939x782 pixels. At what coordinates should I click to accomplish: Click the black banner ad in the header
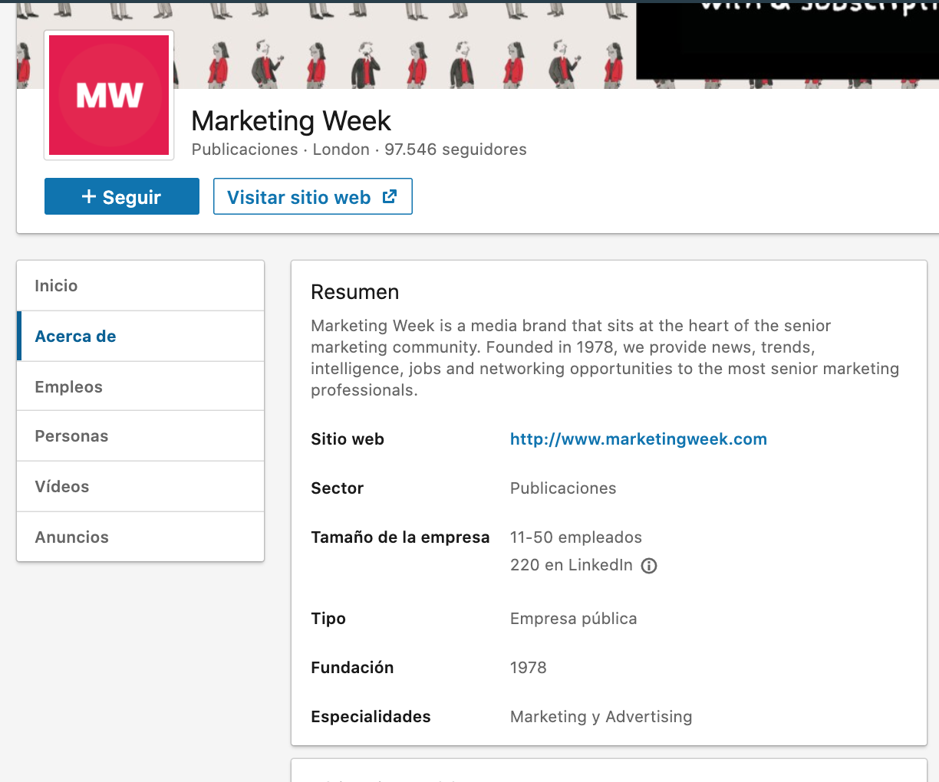pyautogui.click(x=788, y=40)
